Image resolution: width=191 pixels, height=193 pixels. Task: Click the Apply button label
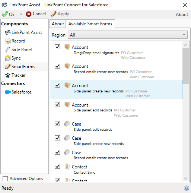point(63,14)
